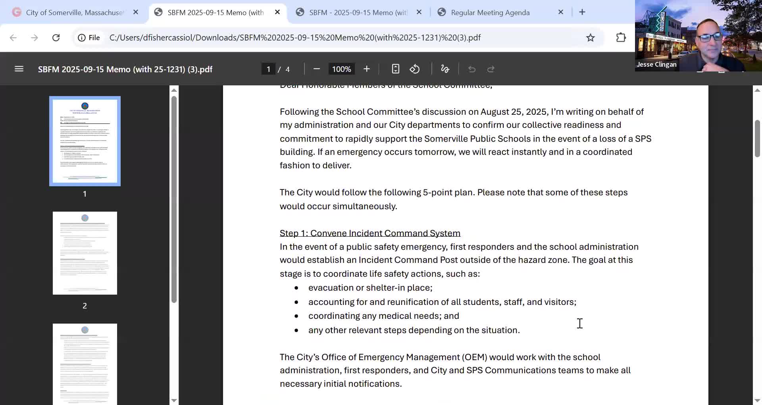The width and height of the screenshot is (762, 405).
Task: Bookmark this page with the star icon
Action: [590, 38]
